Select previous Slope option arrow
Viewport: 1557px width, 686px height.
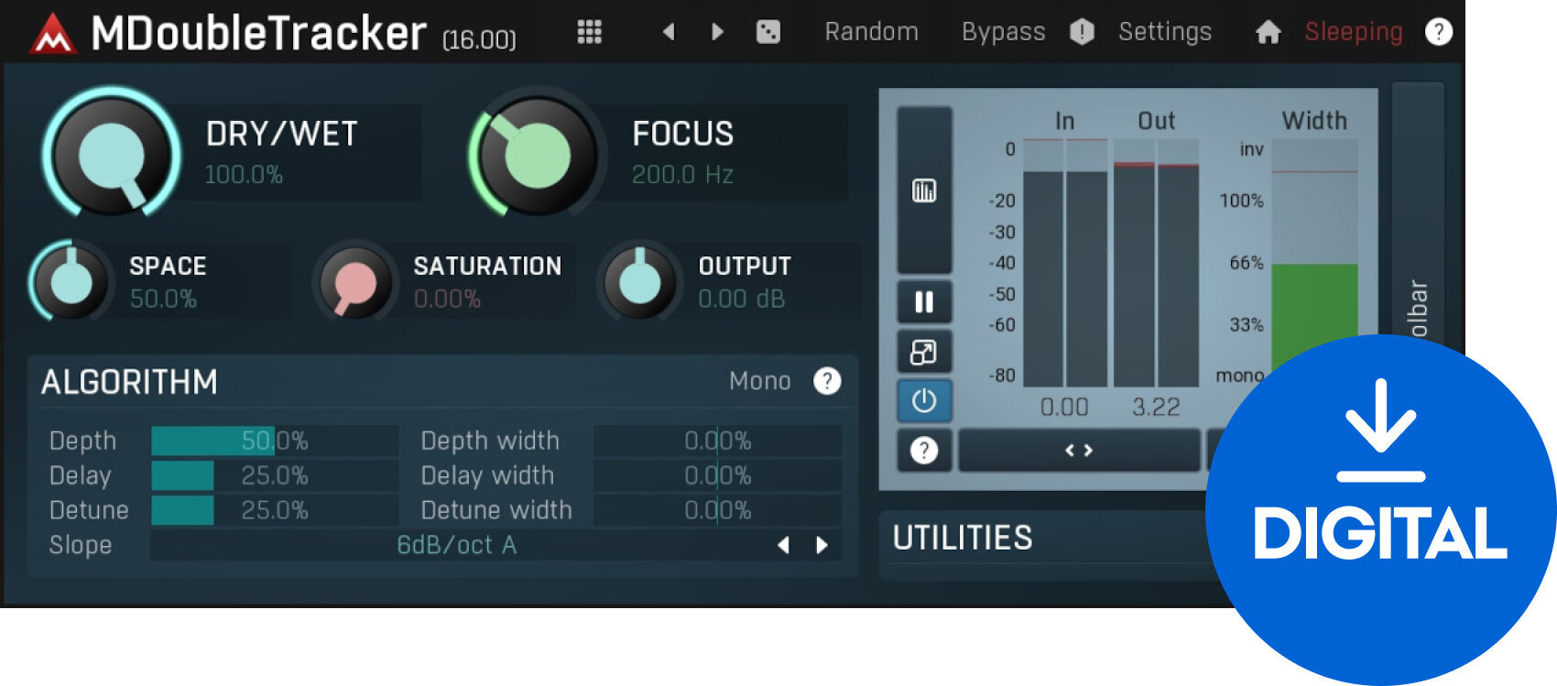pos(783,545)
